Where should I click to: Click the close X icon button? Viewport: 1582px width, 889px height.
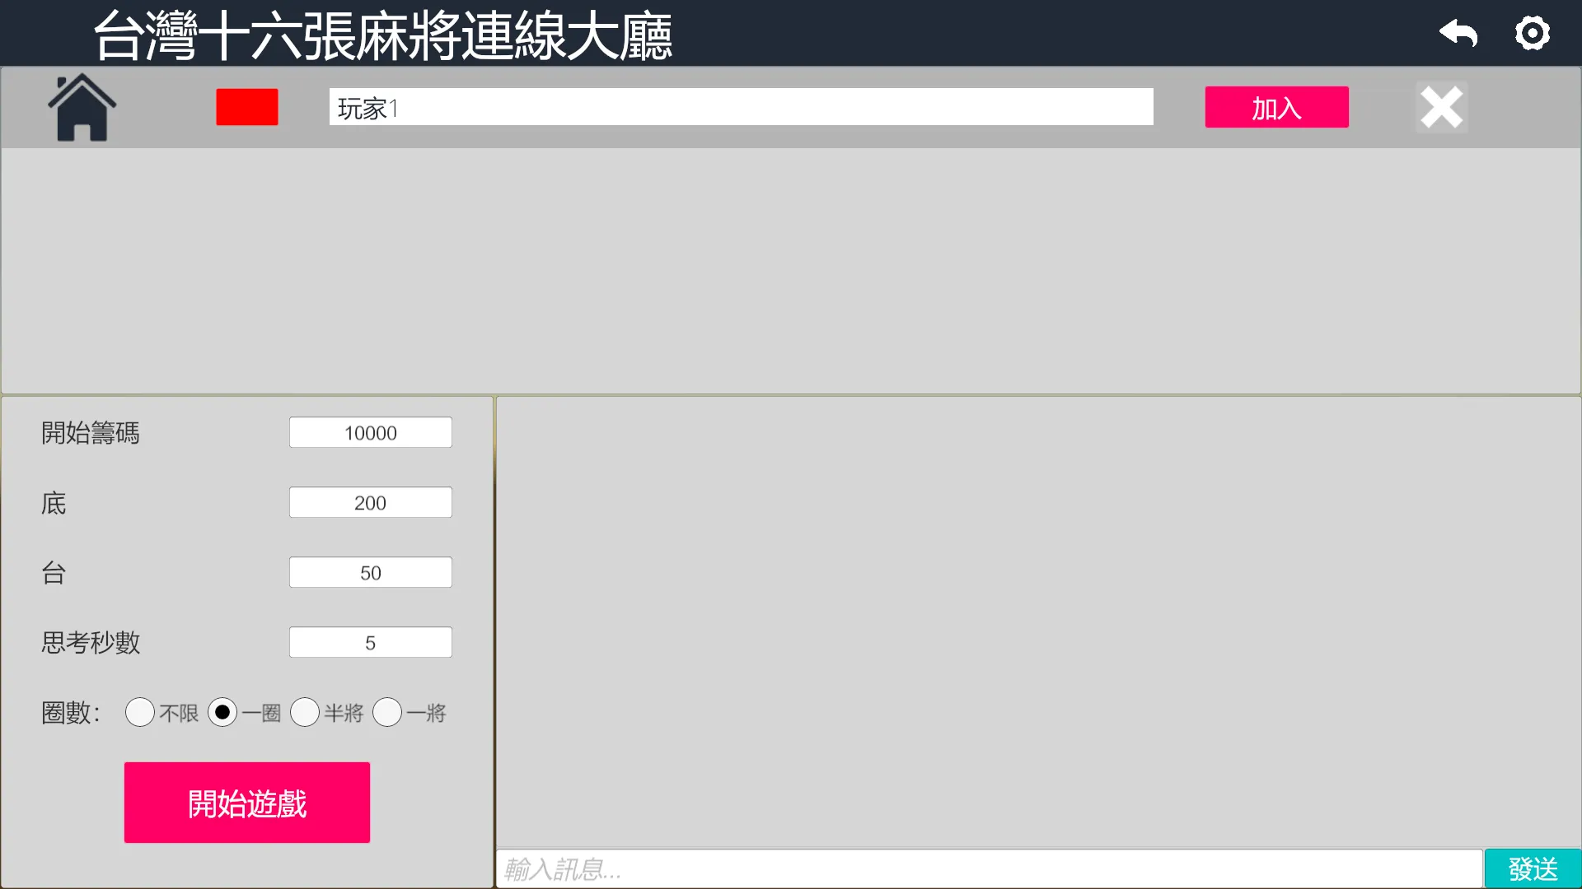pos(1441,108)
